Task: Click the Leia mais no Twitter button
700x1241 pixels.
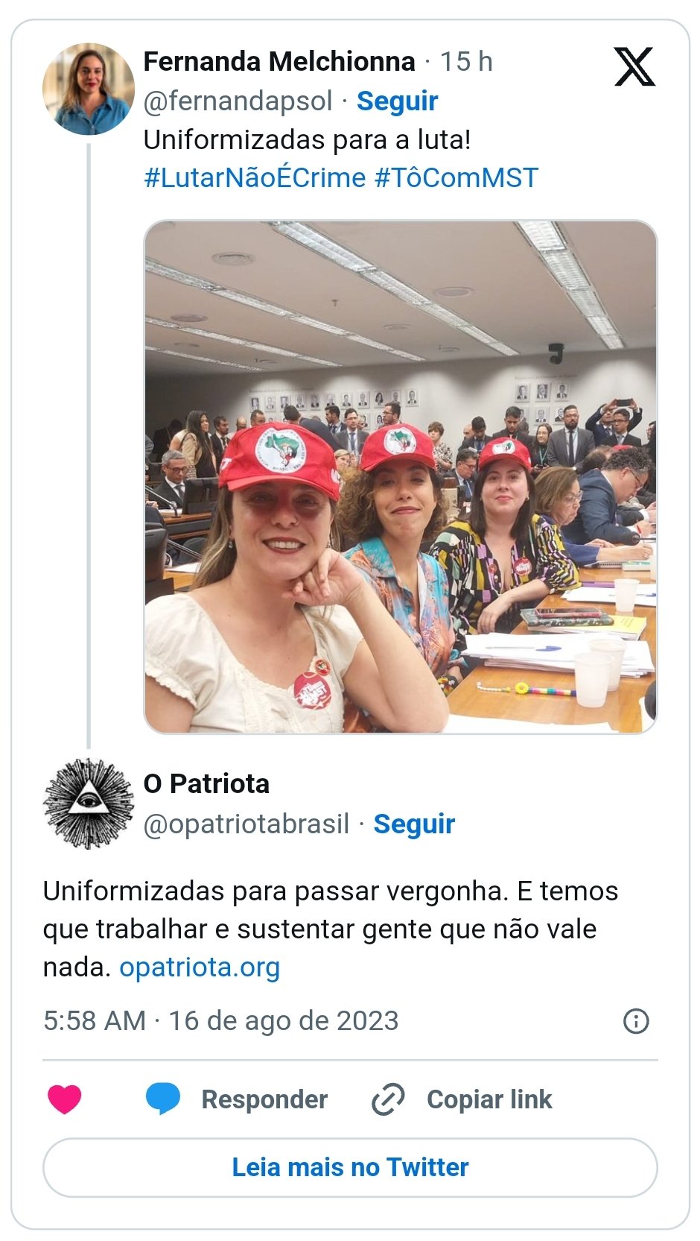Action: pyautogui.click(x=350, y=1167)
